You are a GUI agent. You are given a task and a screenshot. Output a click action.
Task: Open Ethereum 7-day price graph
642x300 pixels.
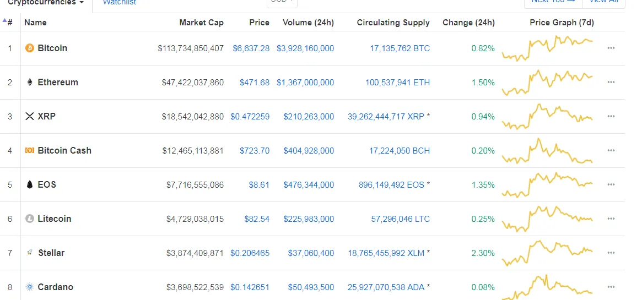click(x=547, y=82)
